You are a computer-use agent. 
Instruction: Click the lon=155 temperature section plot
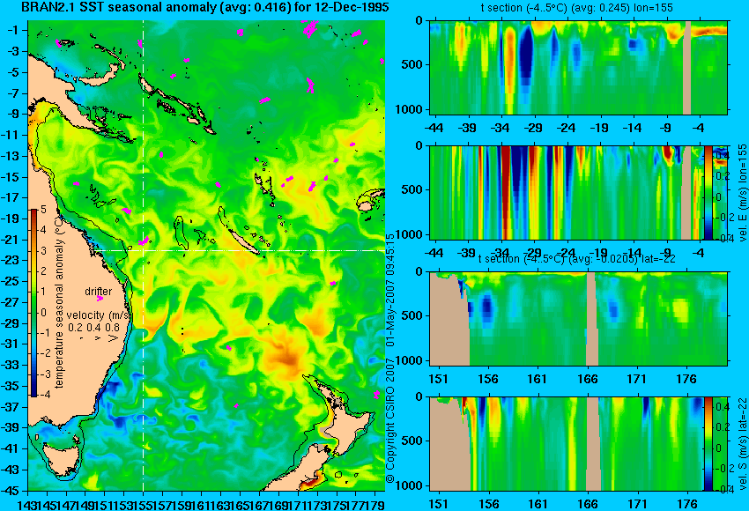[x=578, y=67]
